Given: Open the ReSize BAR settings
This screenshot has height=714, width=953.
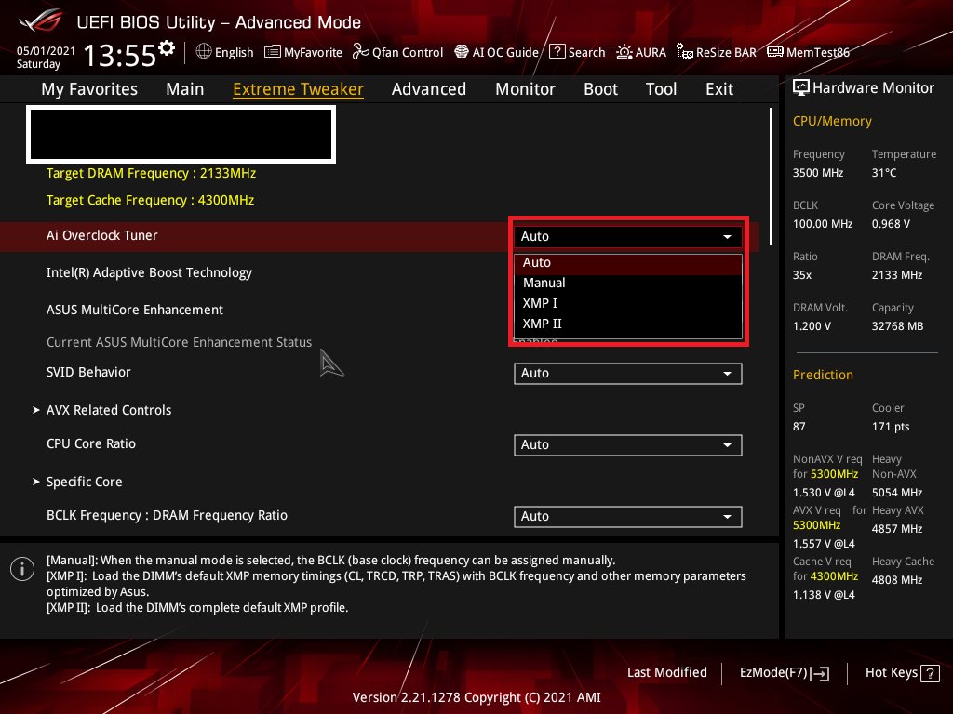Looking at the screenshot, I should (716, 52).
